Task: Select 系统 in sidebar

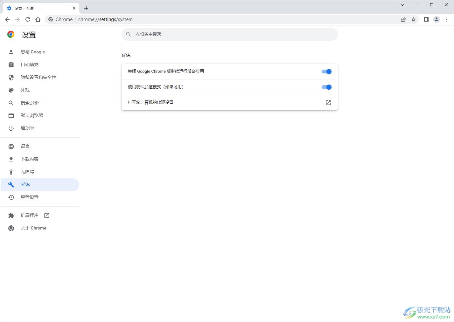Action: [40, 184]
